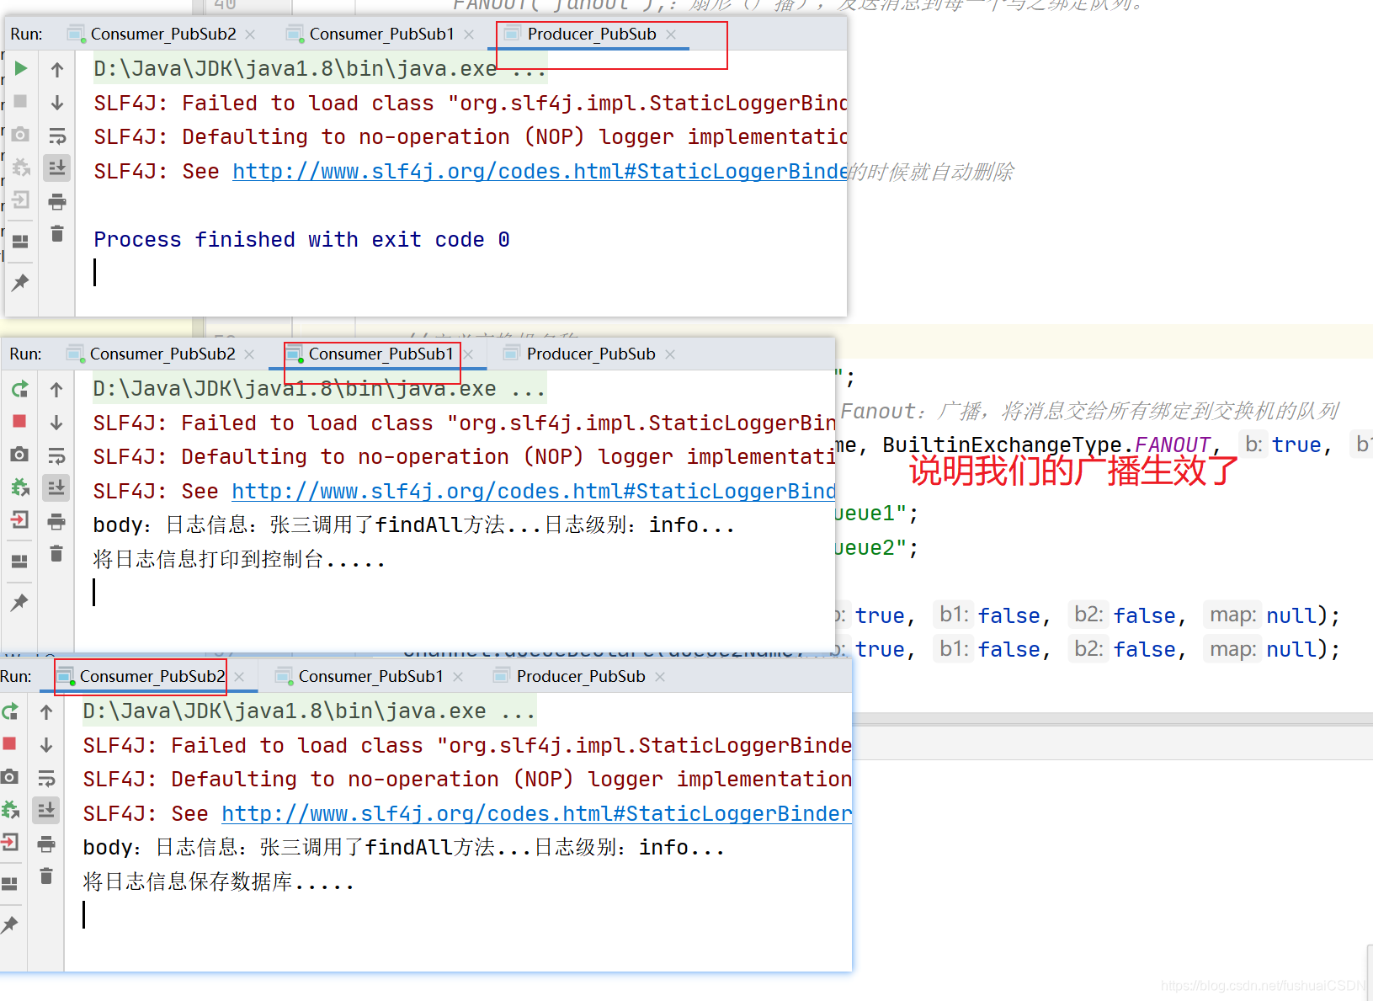Click 'Process finished with exit code 0' text

click(x=301, y=240)
